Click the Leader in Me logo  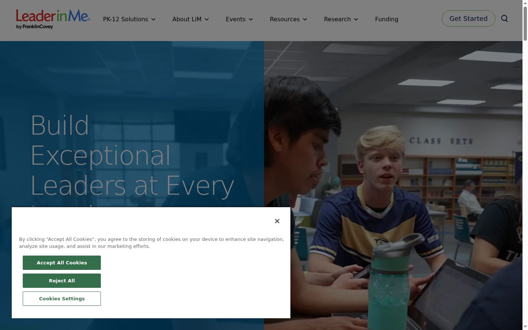tap(53, 19)
